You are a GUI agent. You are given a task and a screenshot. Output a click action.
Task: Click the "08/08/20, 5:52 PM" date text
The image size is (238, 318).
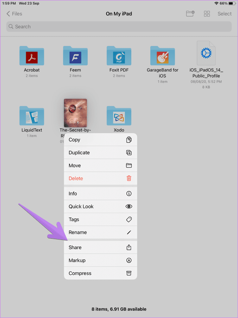tap(206, 82)
